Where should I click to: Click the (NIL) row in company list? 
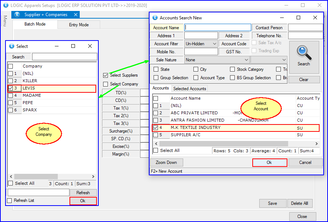(x=52, y=73)
